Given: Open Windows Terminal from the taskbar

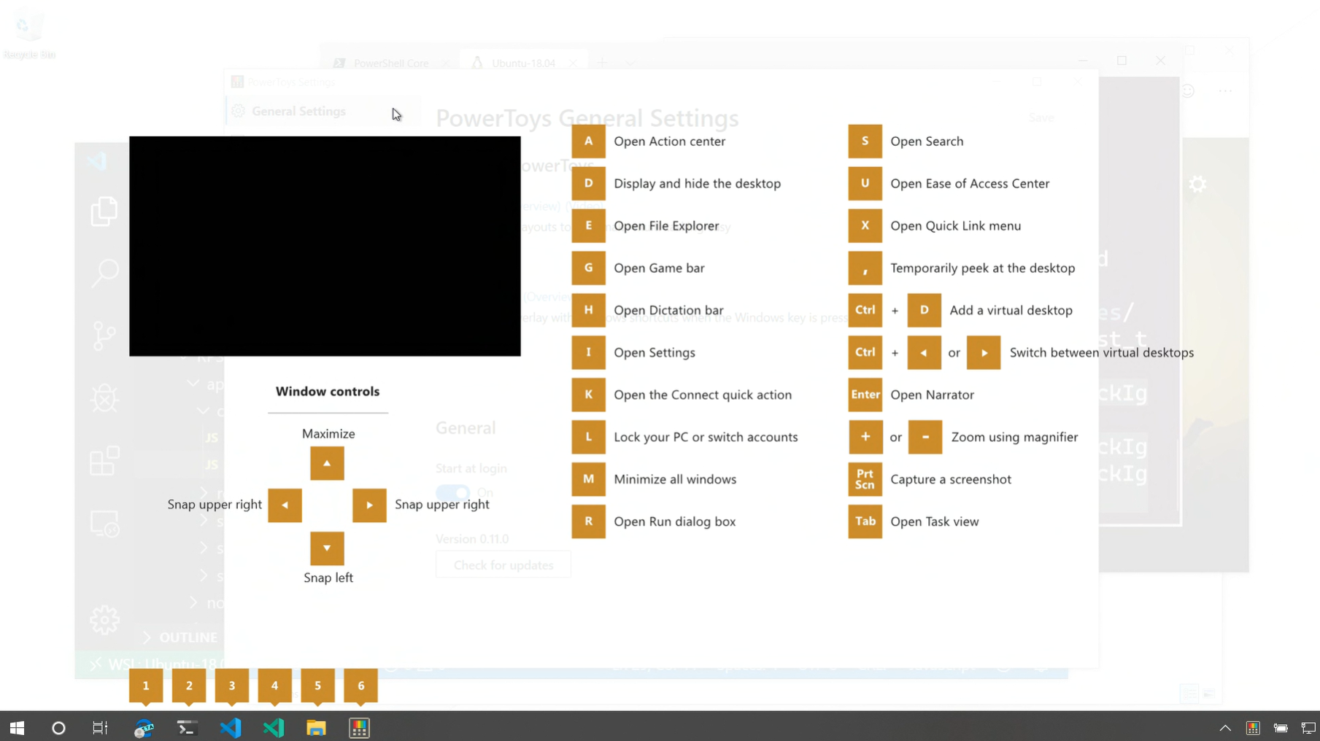Looking at the screenshot, I should 187,727.
